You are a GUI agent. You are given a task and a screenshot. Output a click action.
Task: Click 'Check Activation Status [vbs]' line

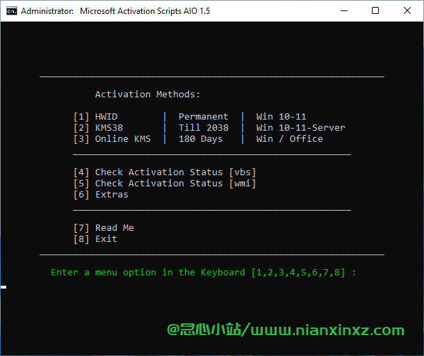pyautogui.click(x=165, y=172)
